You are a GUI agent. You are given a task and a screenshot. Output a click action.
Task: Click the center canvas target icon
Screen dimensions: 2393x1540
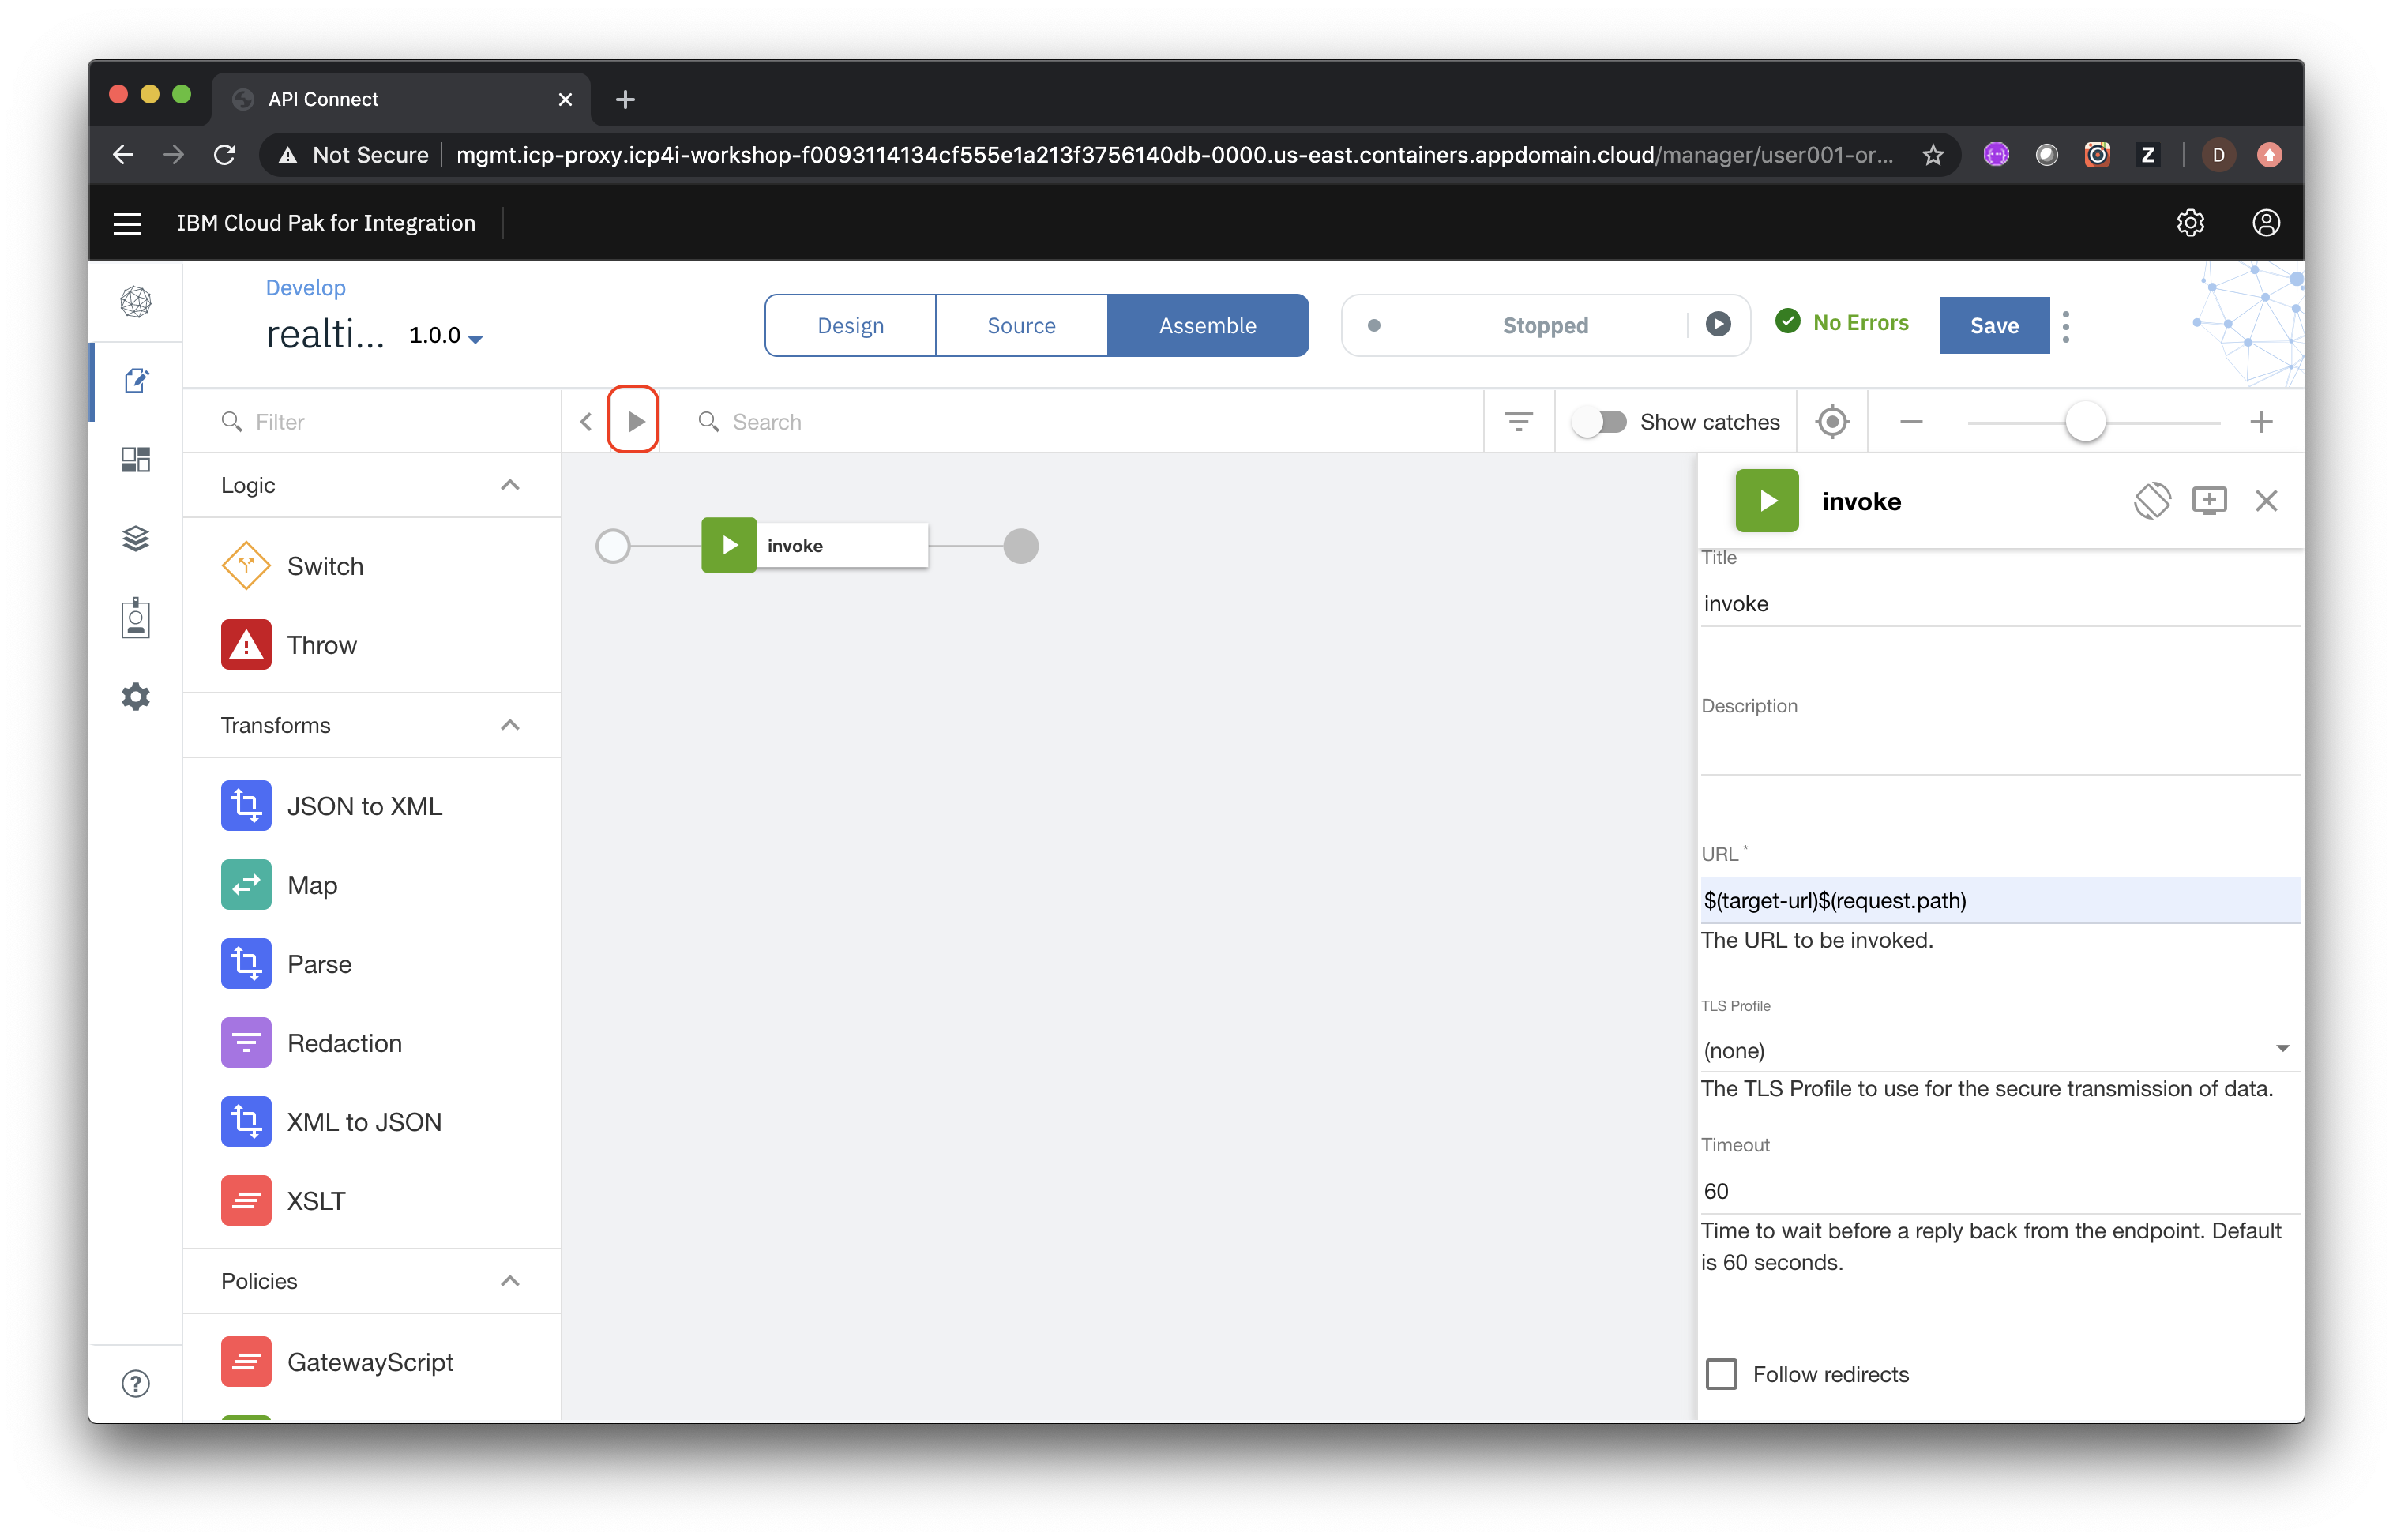[1832, 422]
